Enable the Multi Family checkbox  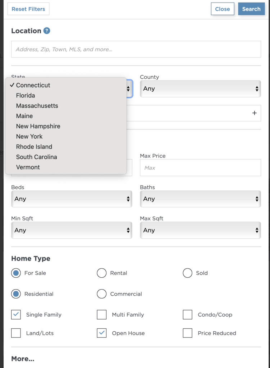pos(102,315)
